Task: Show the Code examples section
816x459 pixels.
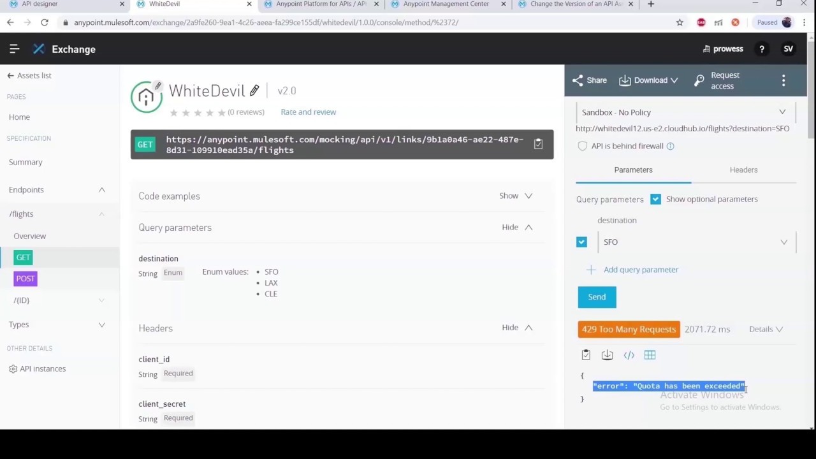Action: point(516,196)
